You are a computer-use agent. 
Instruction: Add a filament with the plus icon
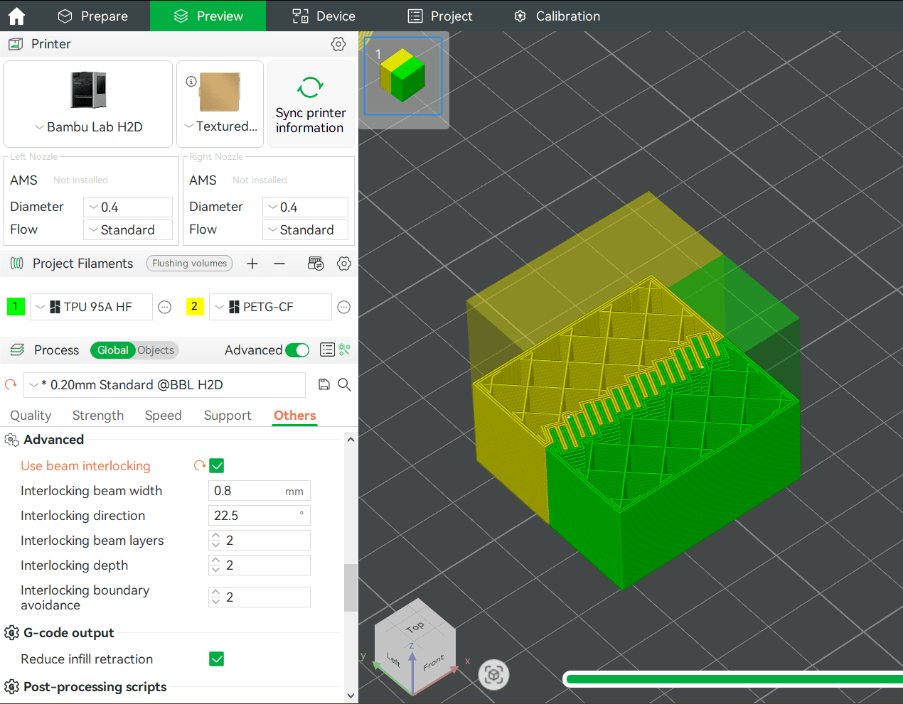point(252,264)
